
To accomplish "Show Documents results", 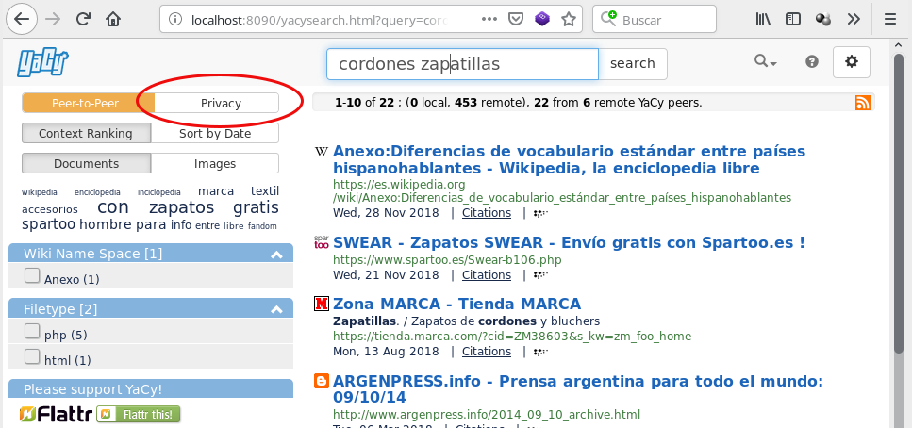I will (x=86, y=163).
